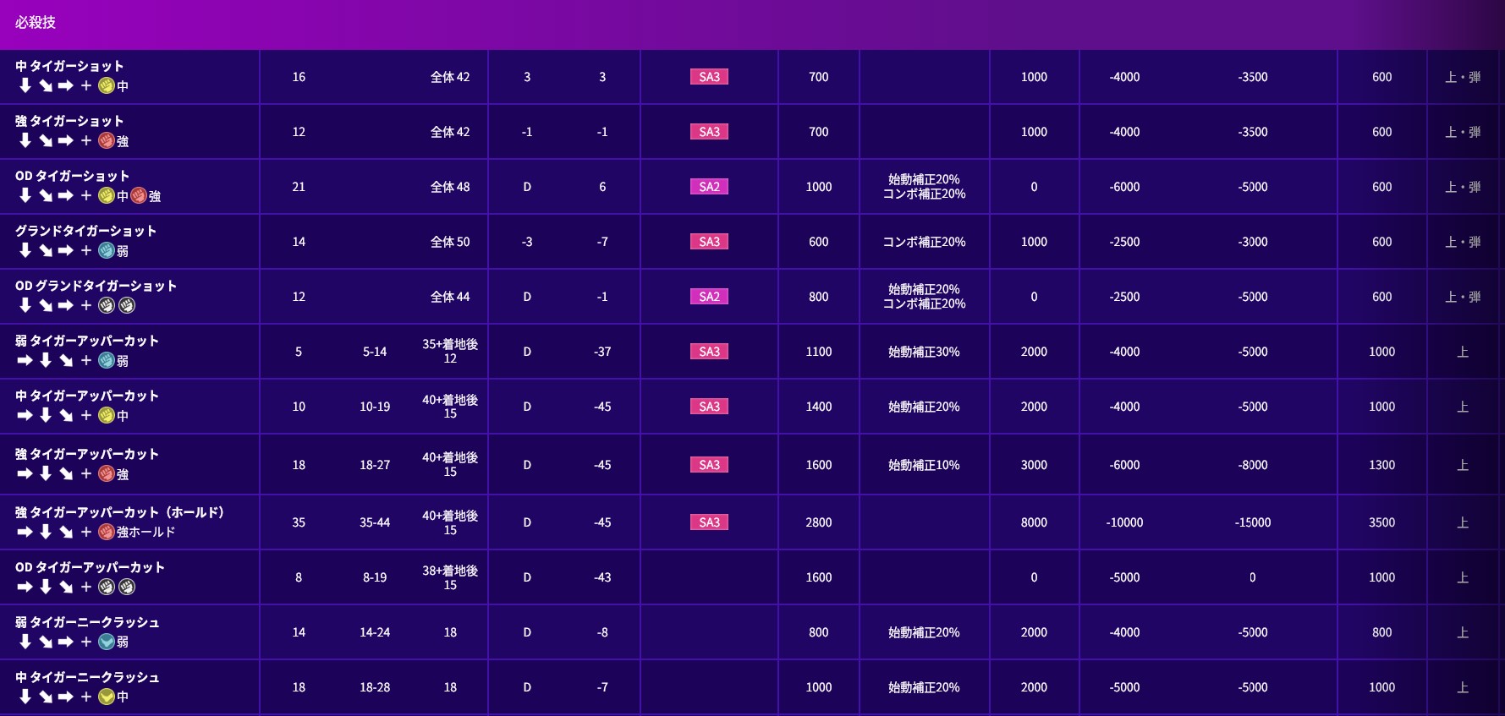
Task: Click down arrow icon under OD タイガーショット
Action: point(25,195)
